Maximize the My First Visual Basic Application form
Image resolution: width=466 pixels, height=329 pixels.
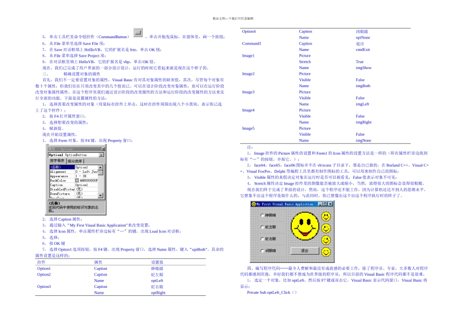click(x=325, y=204)
